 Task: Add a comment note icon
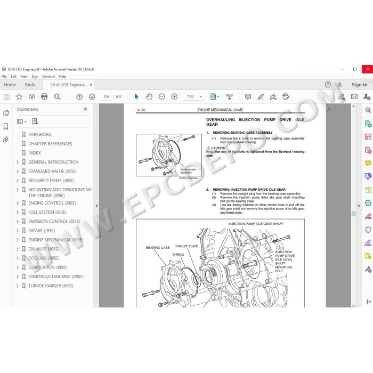pyautogui.click(x=248, y=96)
